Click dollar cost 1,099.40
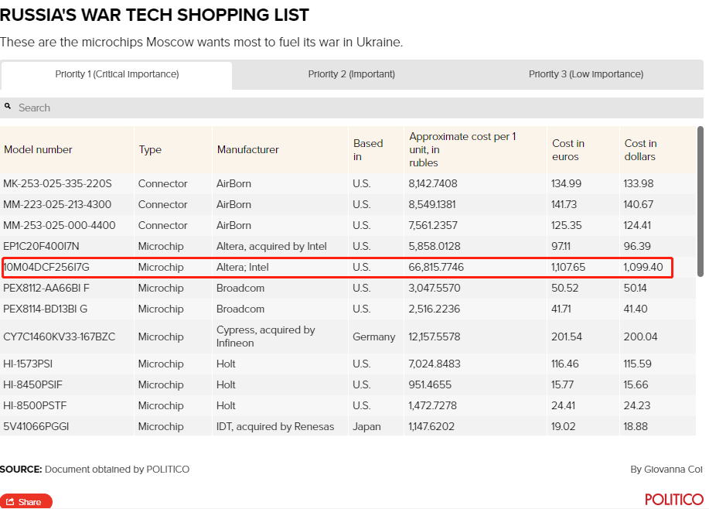This screenshot has width=709, height=509. 643,267
